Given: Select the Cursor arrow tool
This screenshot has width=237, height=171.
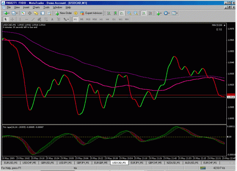Looking at the screenshot, I should 6,19.
